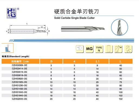The height and width of the screenshot is (104, 139).
Task: Click the TYPE N icon
Action: pyautogui.click(x=99, y=49)
